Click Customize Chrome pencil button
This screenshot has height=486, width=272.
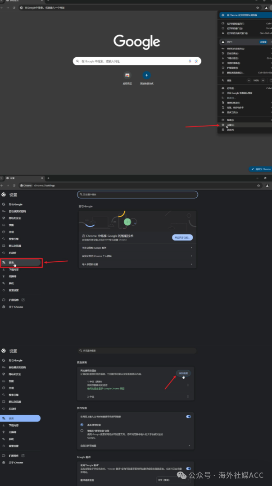261,169
